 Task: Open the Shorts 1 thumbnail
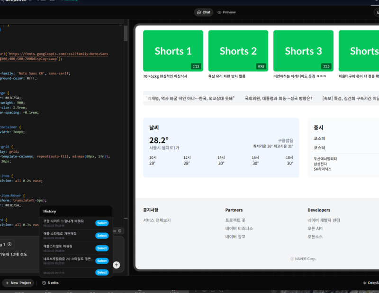tap(173, 51)
